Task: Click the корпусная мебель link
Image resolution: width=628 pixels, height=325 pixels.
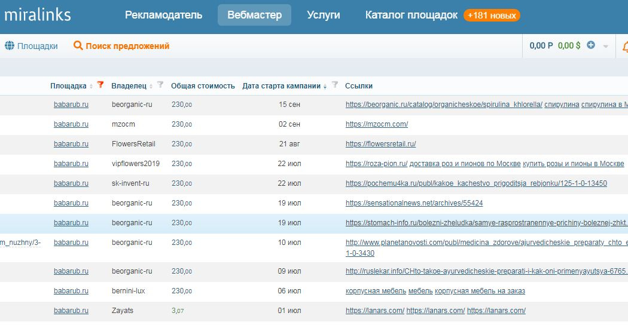Action: click(x=376, y=291)
